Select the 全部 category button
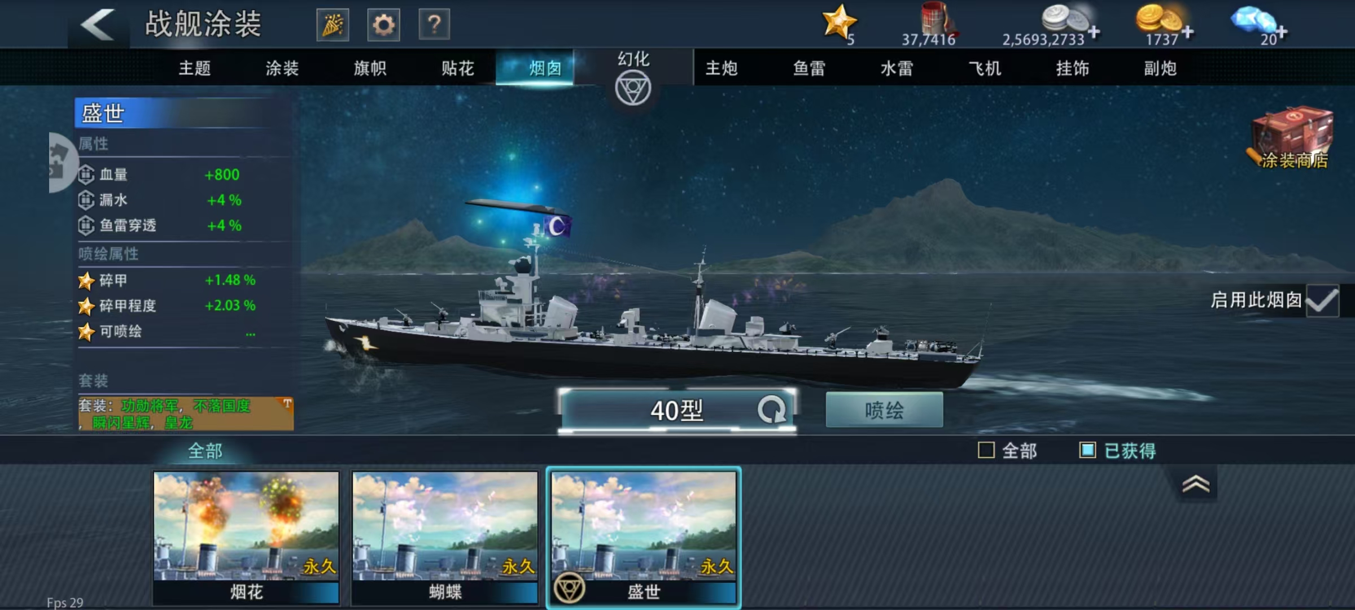This screenshot has height=610, width=1355. point(205,450)
